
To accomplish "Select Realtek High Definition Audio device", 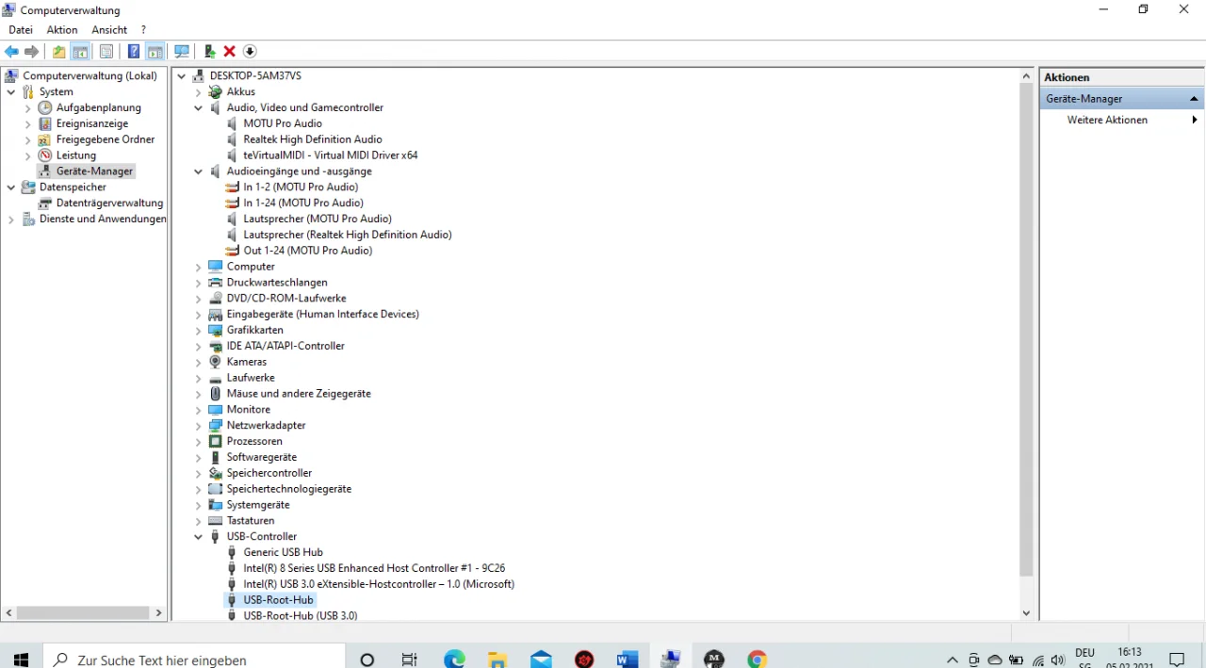I will 313,139.
